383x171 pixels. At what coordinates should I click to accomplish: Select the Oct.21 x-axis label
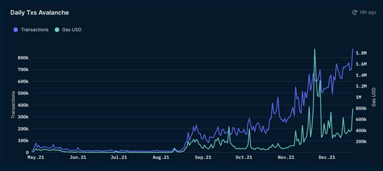[x=244, y=157]
